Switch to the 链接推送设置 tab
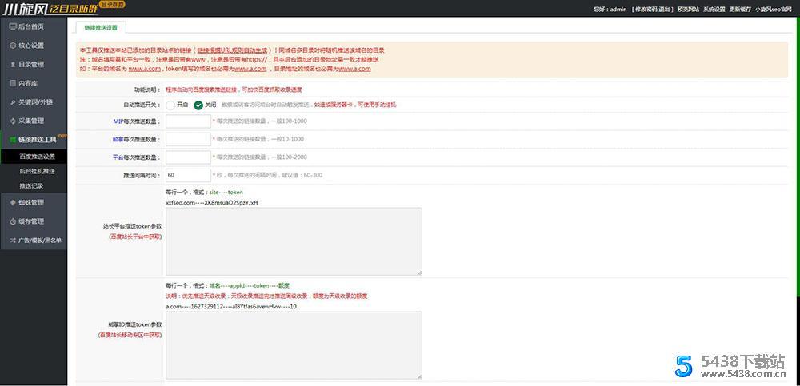The height and width of the screenshot is (386, 800). 100,27
